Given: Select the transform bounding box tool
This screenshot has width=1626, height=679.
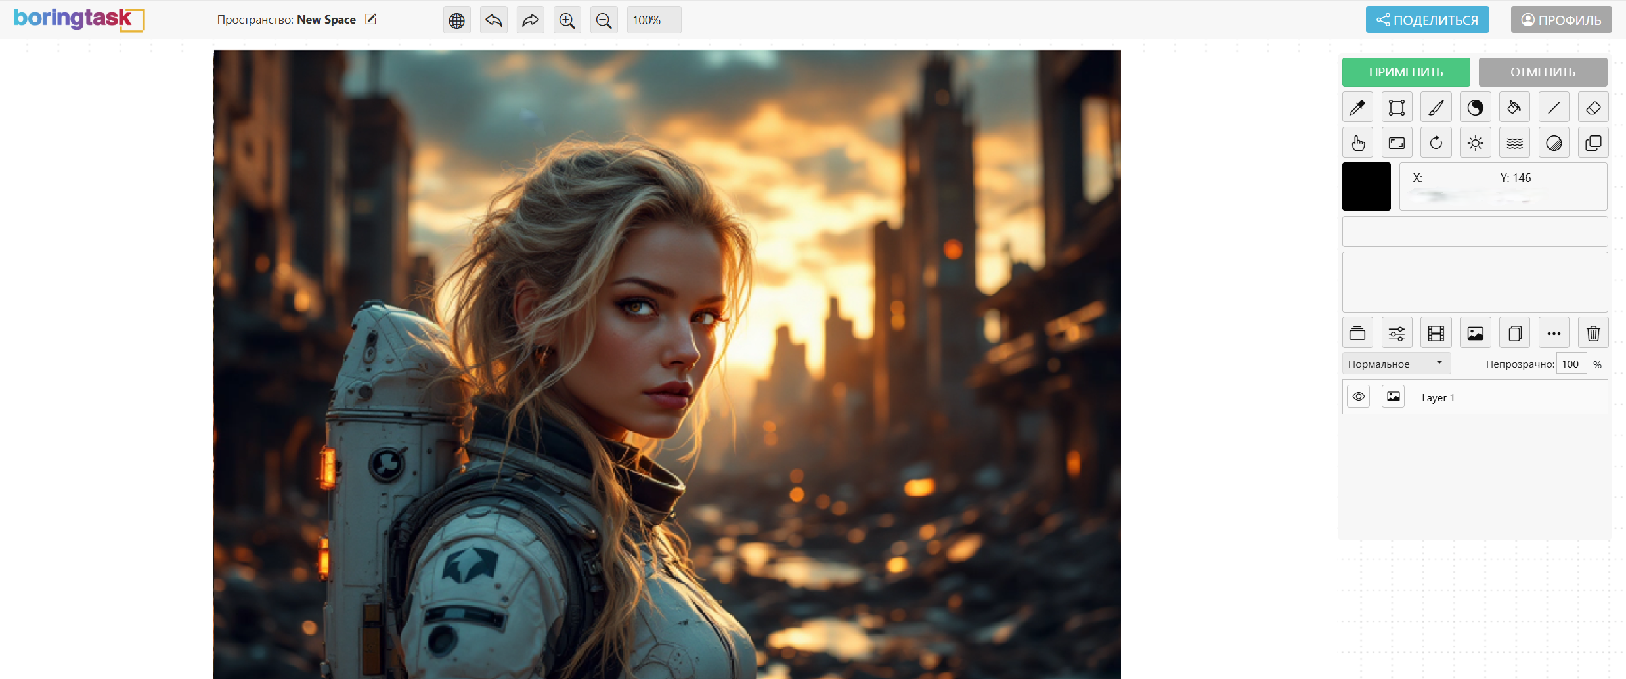Looking at the screenshot, I should (x=1397, y=108).
